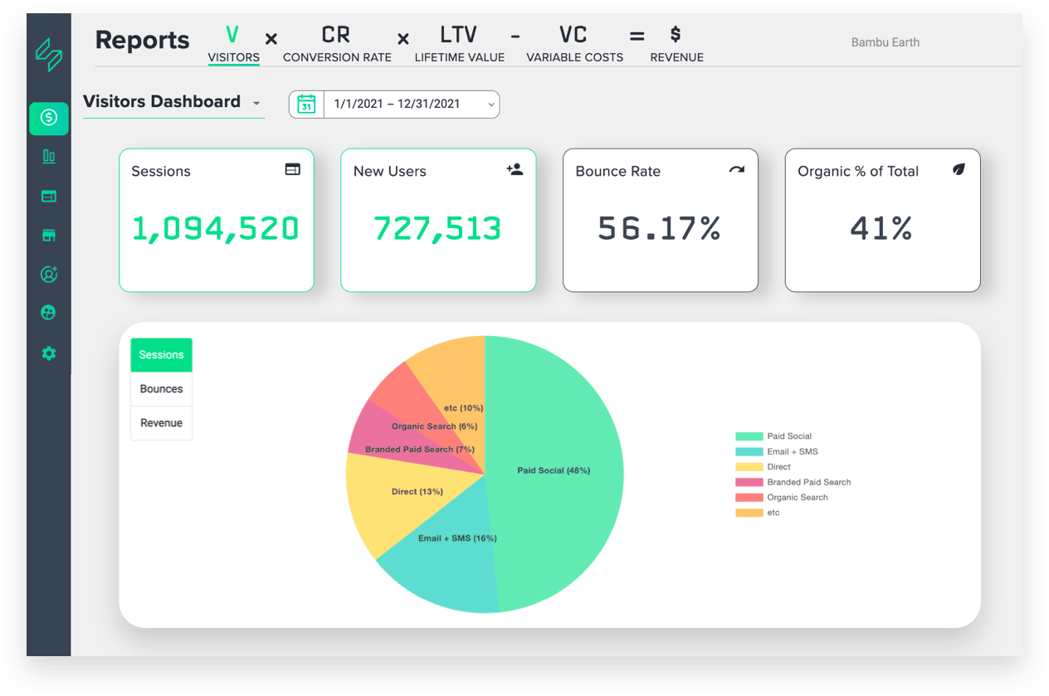This screenshot has width=1049, height=696.
Task: Select the Revenue chart tab
Action: [161, 423]
